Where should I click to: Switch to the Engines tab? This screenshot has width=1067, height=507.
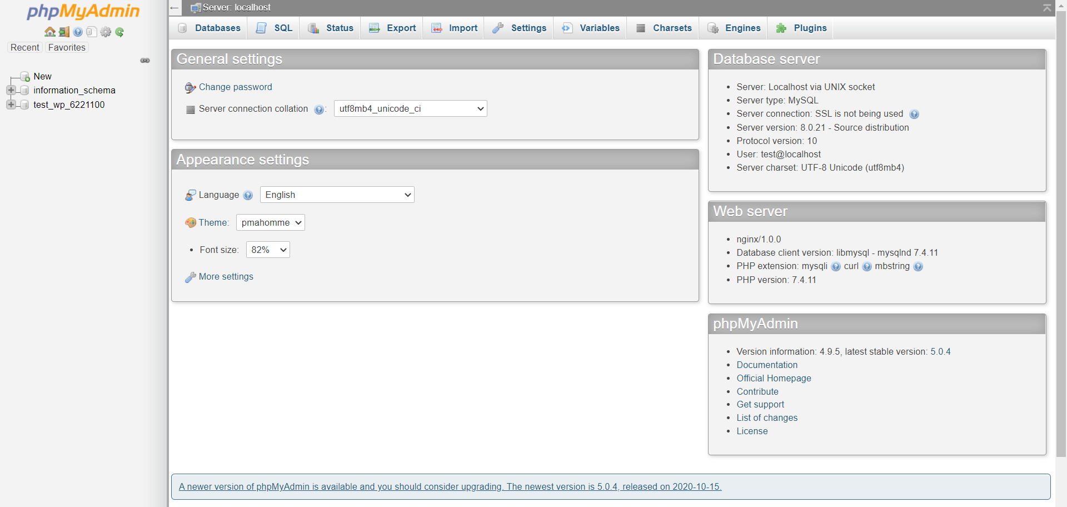click(733, 28)
